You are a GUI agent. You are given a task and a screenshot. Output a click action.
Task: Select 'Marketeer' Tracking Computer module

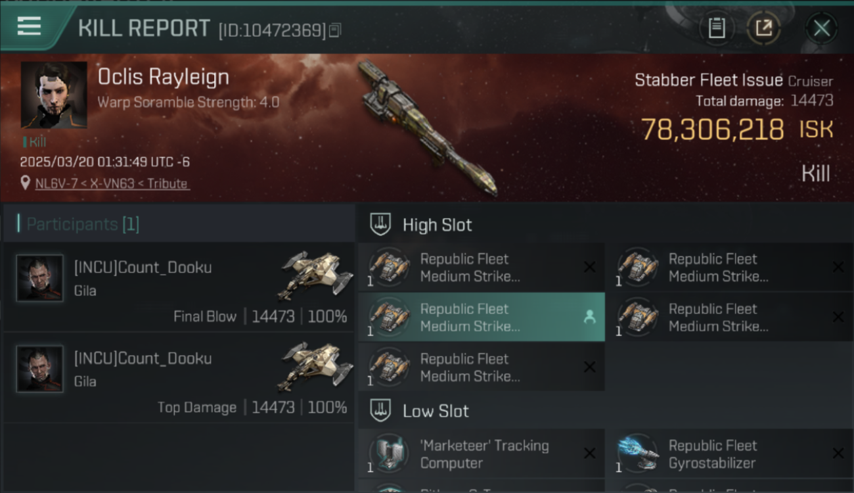pyautogui.click(x=482, y=454)
